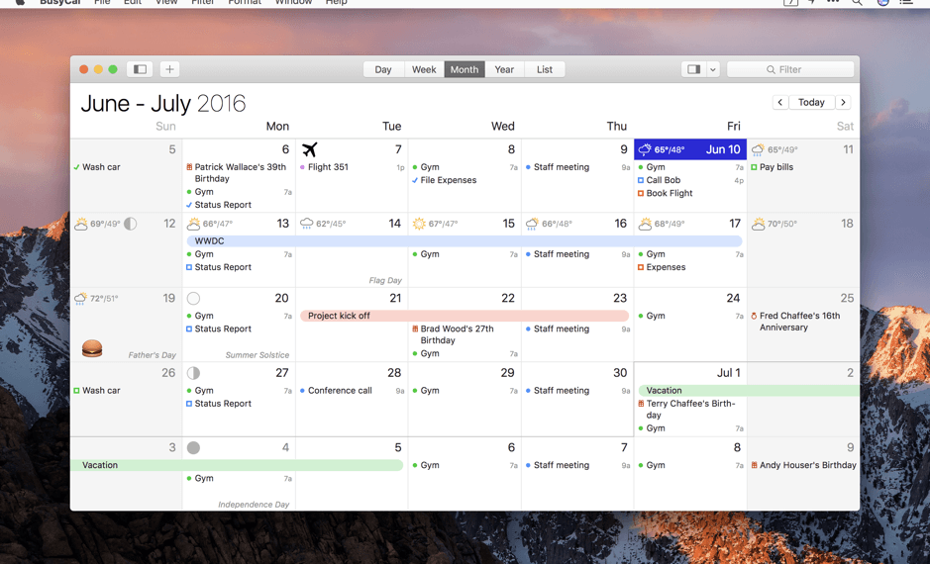Check off Call Bob task on June 10
The image size is (930, 564).
(641, 181)
